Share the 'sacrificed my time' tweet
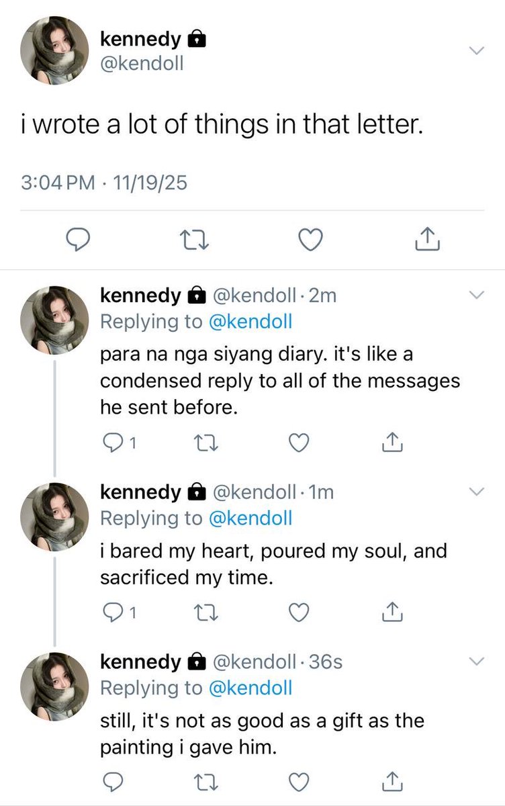Image resolution: width=505 pixels, height=806 pixels. tap(392, 611)
